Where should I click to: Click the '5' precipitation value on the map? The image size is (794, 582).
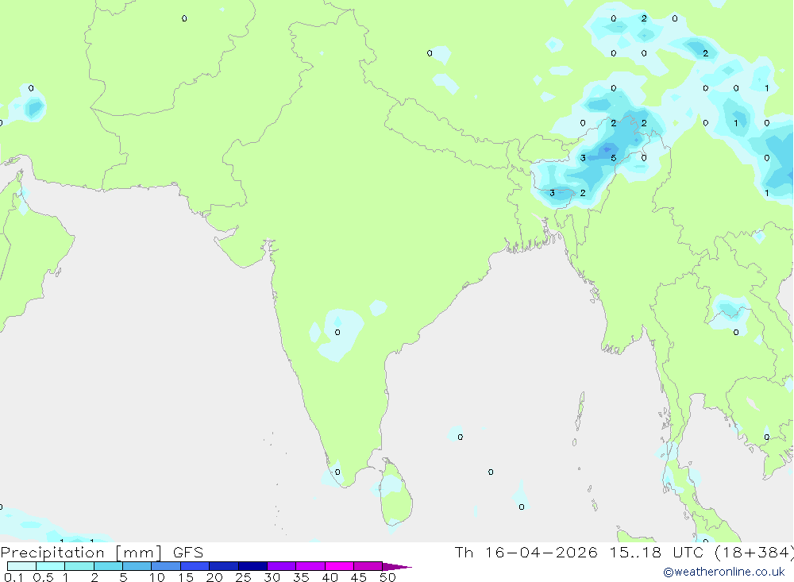pos(613,158)
